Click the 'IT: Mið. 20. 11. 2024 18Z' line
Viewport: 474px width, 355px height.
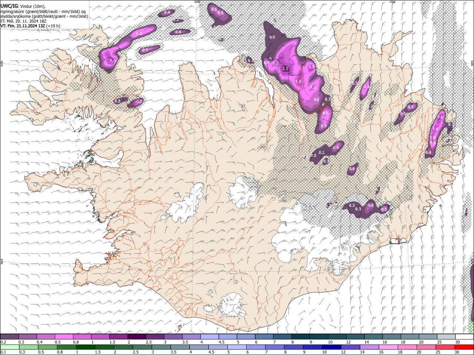tap(23, 21)
